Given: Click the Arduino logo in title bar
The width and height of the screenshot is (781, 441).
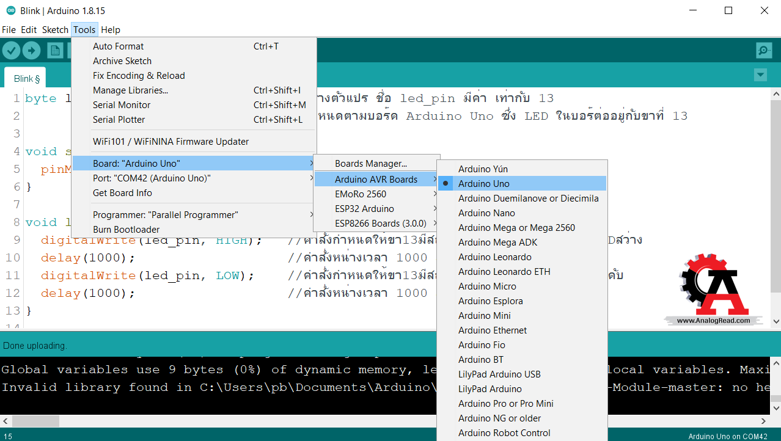Looking at the screenshot, I should pos(11,10).
